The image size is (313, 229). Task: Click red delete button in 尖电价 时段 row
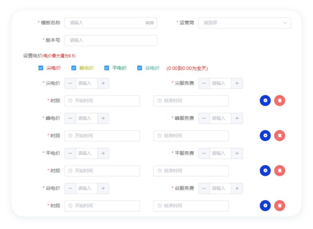279,101
